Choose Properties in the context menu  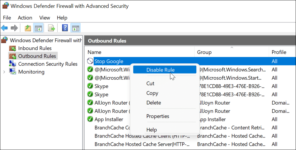158,116
